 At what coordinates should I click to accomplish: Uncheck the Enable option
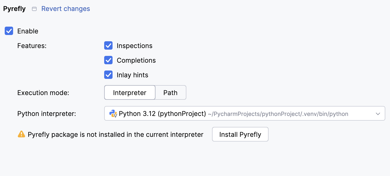pos(9,31)
